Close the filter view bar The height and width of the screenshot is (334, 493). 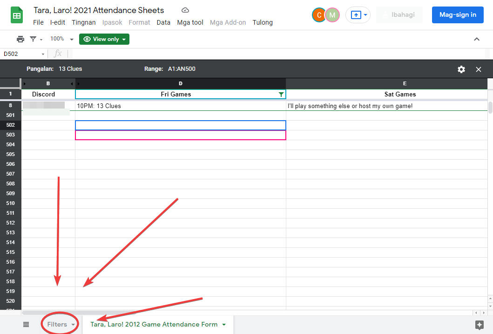[x=478, y=69]
